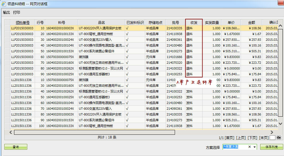
Task: Click line number 100 in LL2015011336 row
Action: (x=42, y=126)
